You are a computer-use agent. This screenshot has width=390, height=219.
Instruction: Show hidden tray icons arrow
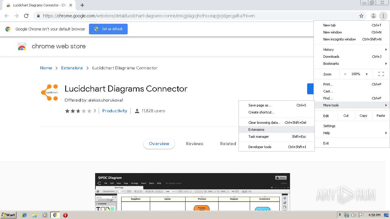coord(340,215)
